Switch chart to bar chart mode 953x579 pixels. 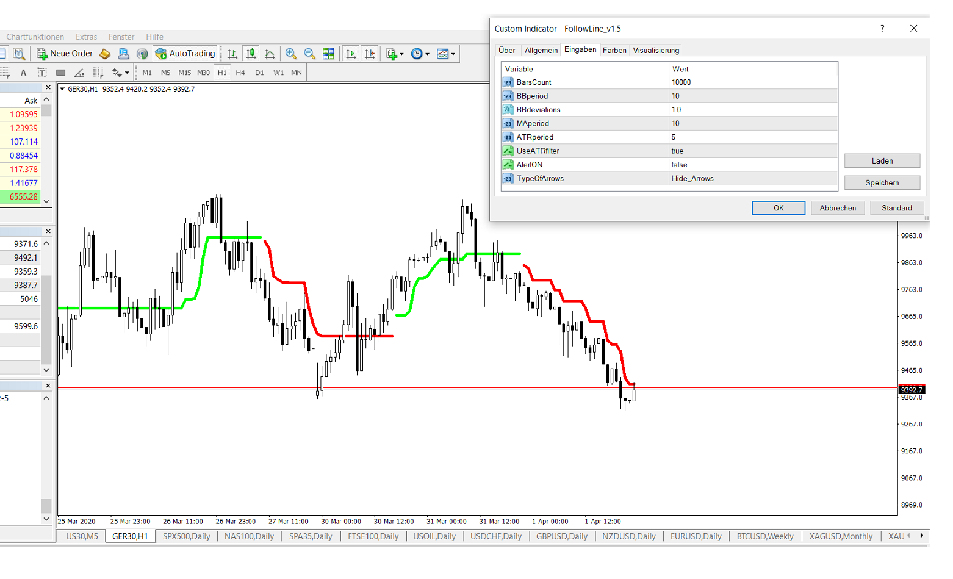coord(232,54)
